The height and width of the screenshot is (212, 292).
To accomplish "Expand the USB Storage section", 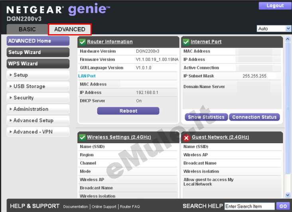I will (x=38, y=86).
